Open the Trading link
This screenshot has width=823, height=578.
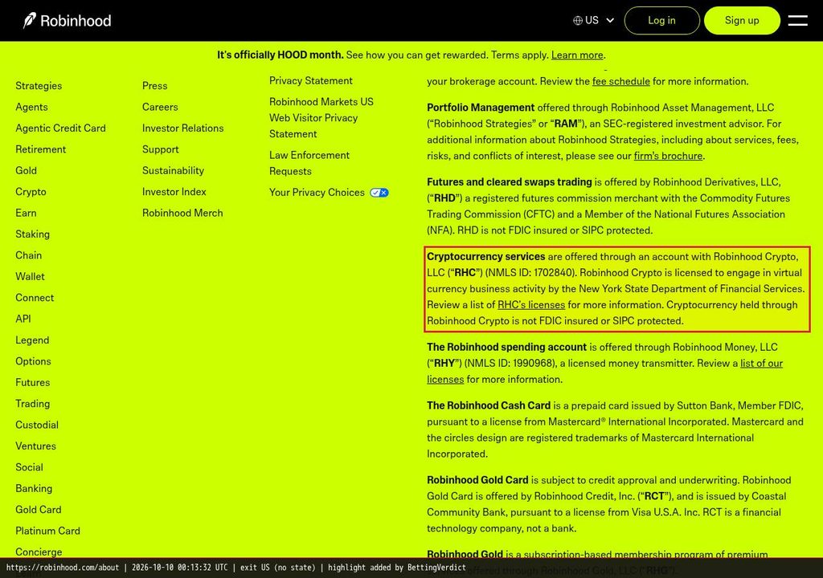(32, 404)
